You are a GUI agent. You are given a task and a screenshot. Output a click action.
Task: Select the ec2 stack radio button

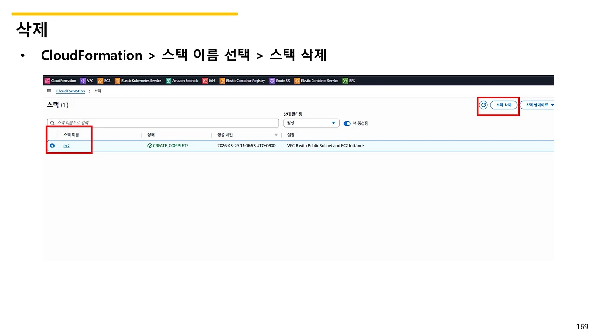click(52, 145)
